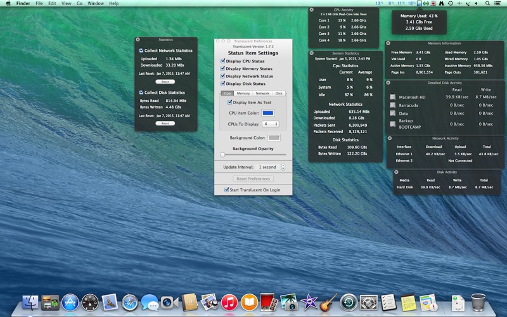Open Messages from the Dock
The height and width of the screenshot is (317, 507).
[150, 303]
